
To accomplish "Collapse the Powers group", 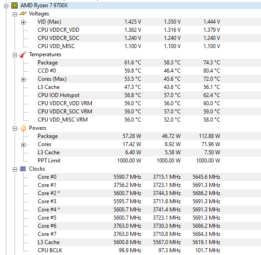I will pyautogui.click(x=15, y=128).
